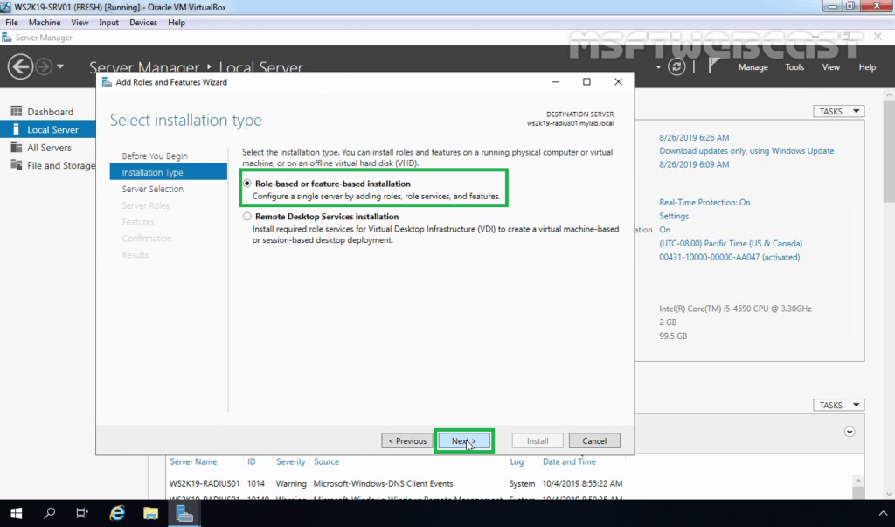Sort events by Date and Time column
Screen dimensions: 895x527
[x=568, y=461]
